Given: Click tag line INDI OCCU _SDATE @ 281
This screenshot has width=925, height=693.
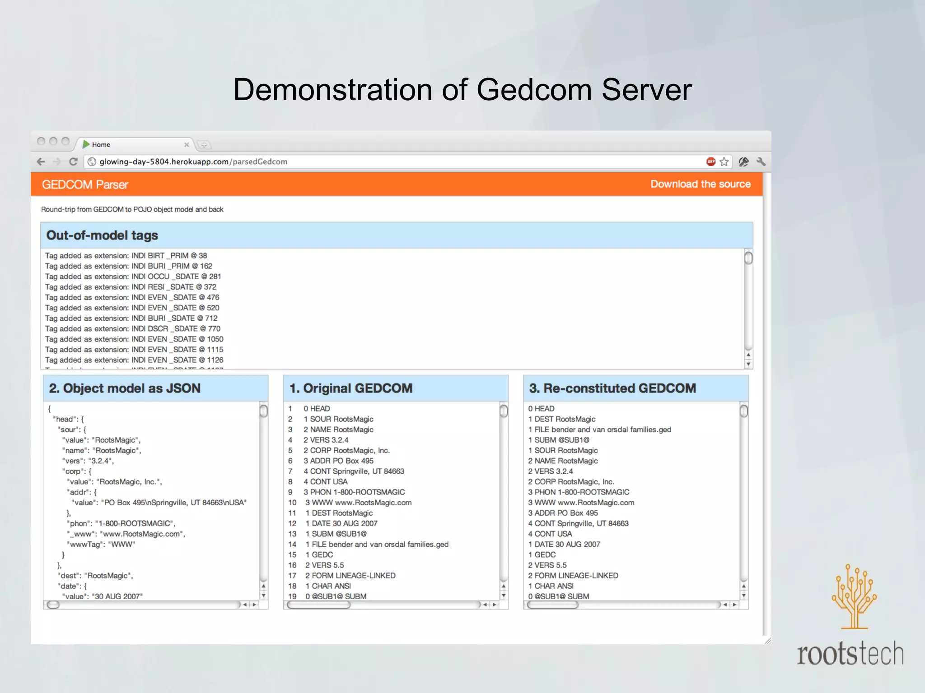Looking at the screenshot, I should click(x=133, y=276).
